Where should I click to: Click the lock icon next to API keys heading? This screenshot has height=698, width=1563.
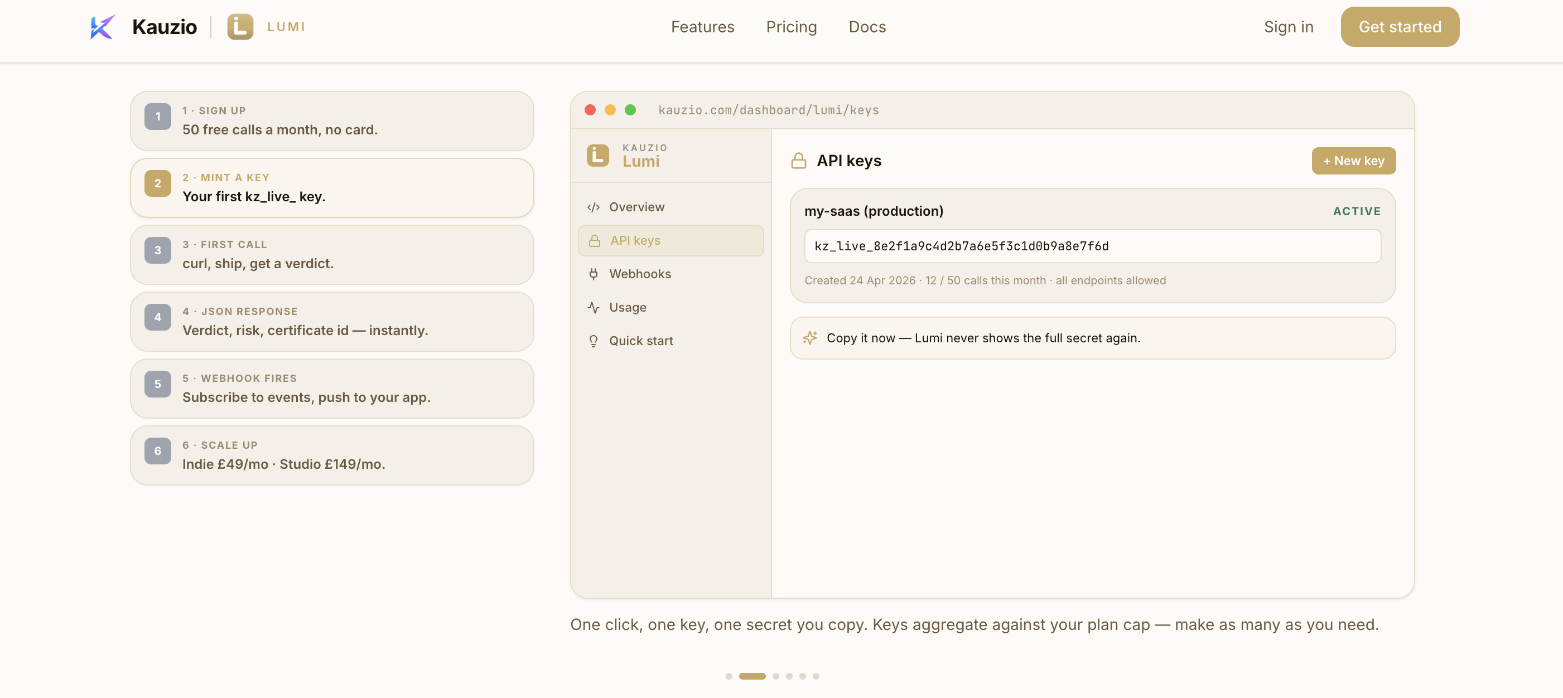click(798, 161)
